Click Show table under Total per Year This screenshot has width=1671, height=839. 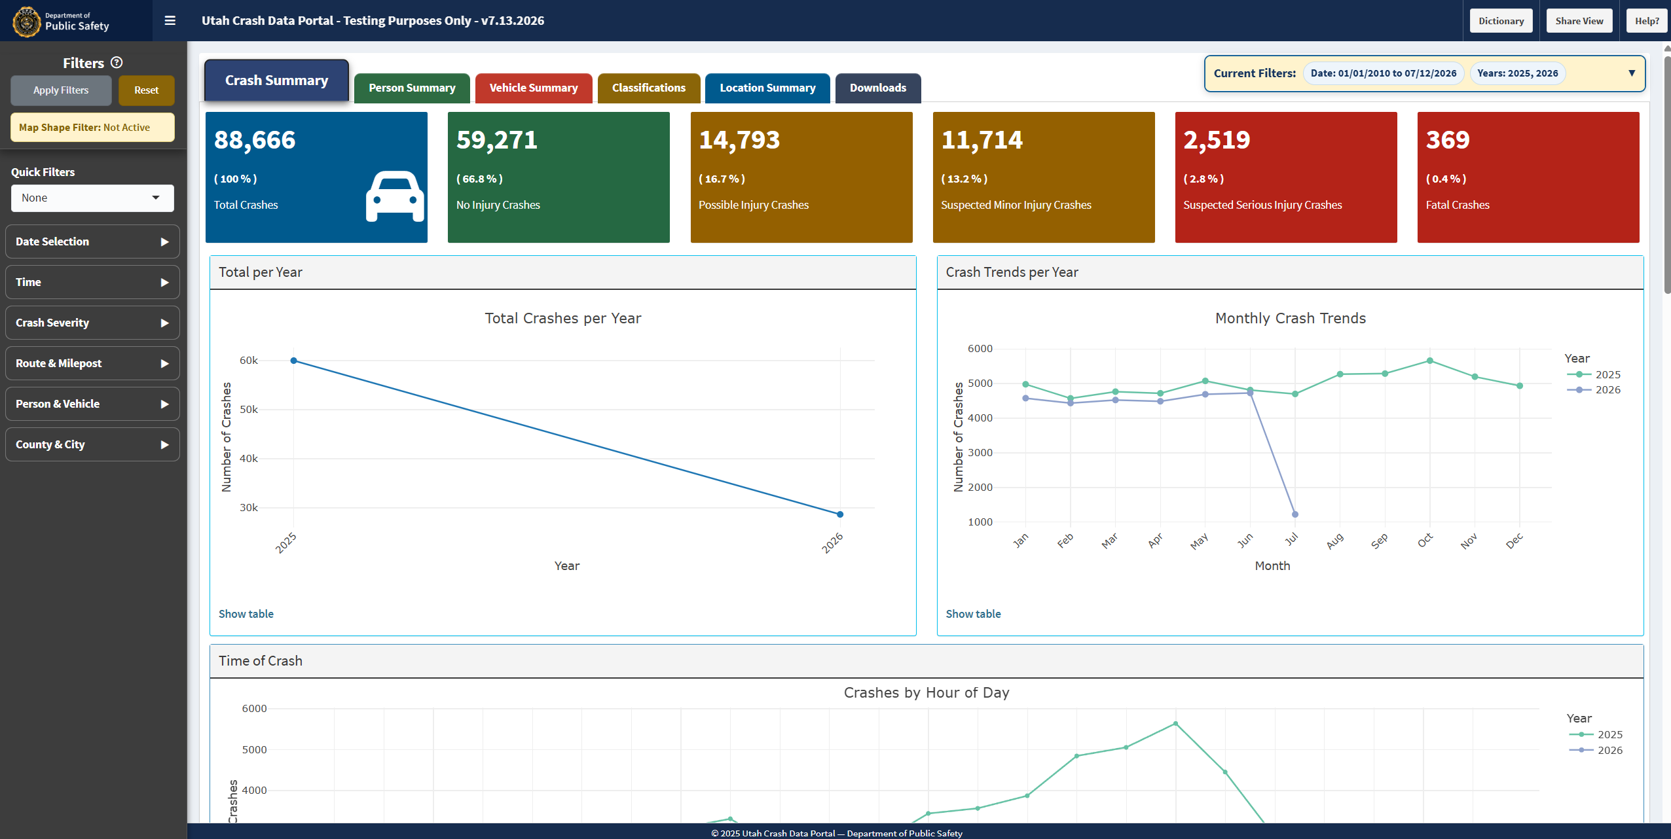[246, 614]
